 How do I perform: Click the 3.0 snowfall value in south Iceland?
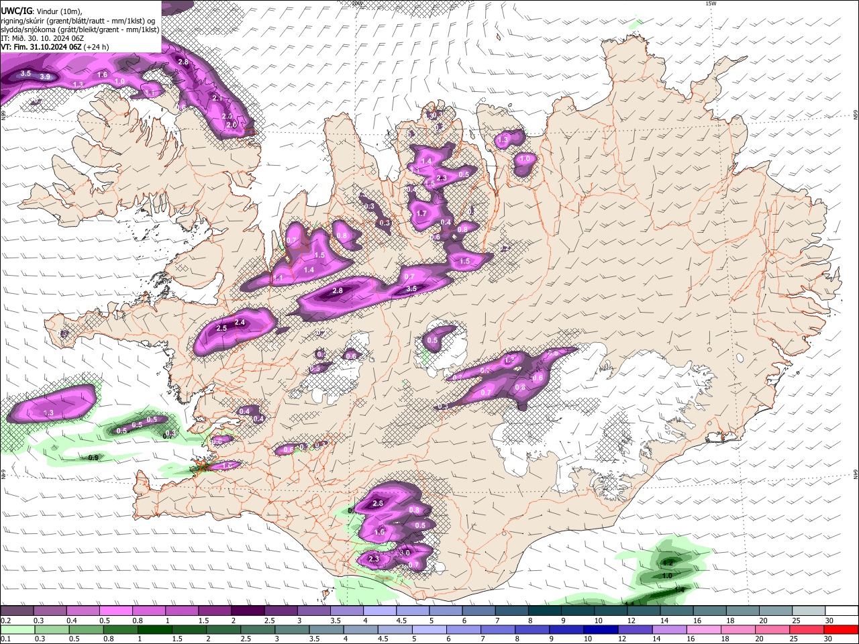click(405, 553)
